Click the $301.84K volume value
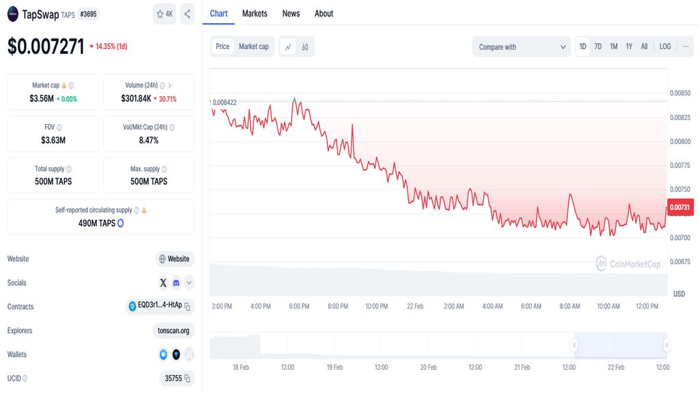 tap(136, 98)
